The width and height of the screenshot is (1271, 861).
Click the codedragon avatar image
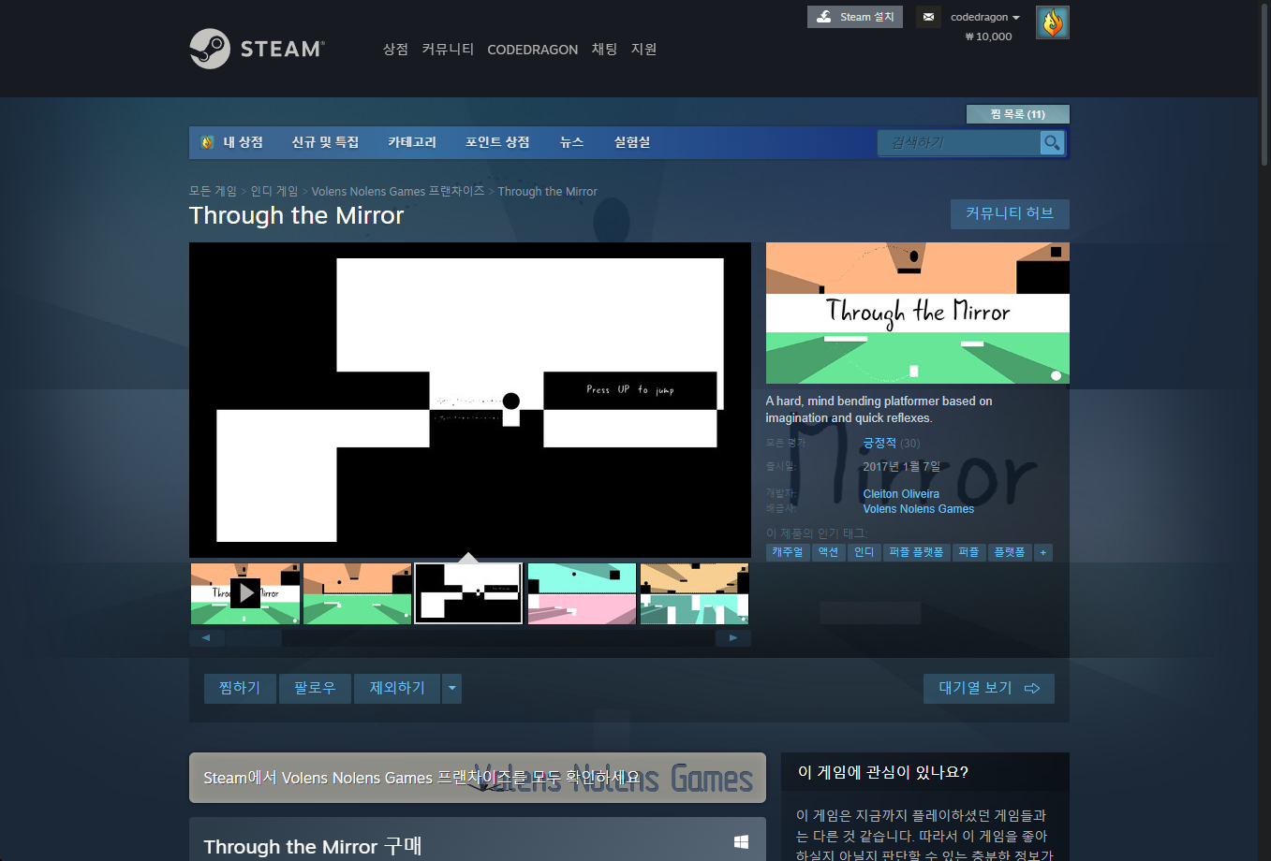click(x=1053, y=22)
